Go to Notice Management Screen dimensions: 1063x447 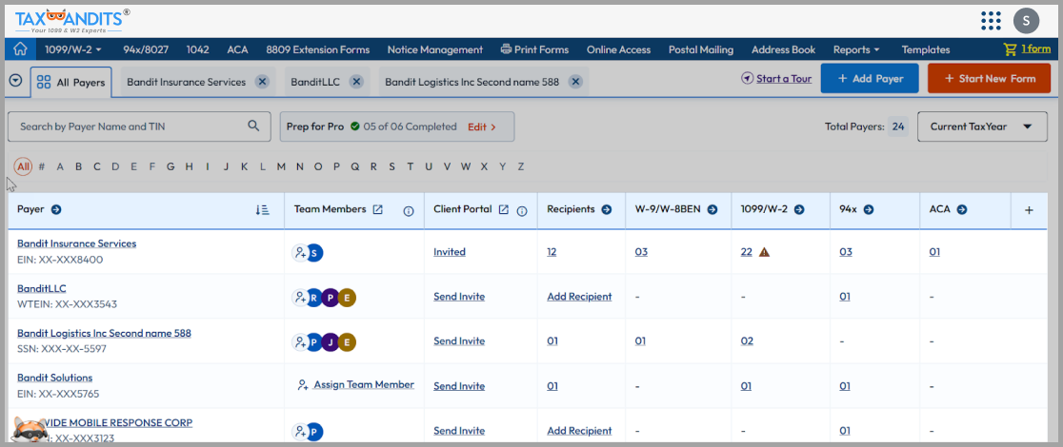point(435,49)
